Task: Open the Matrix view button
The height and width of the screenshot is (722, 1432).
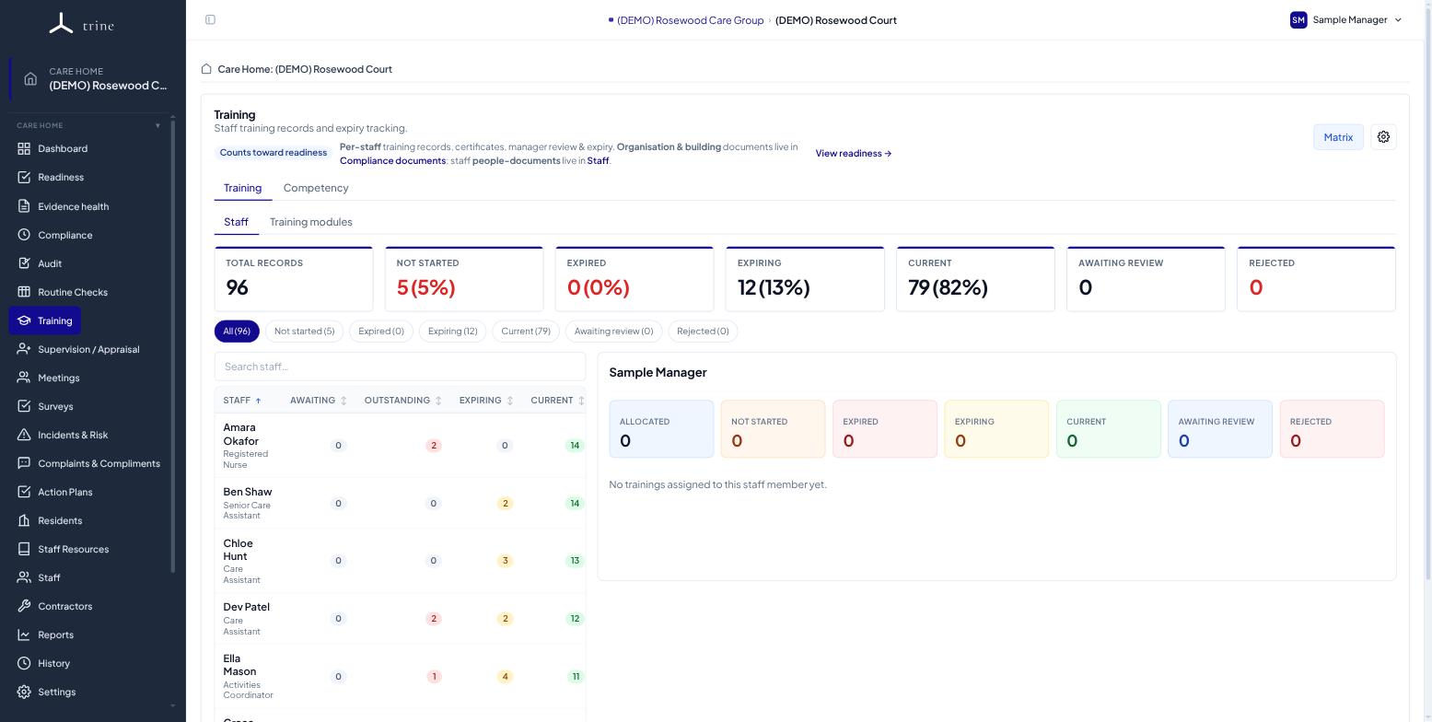Action: [1338, 137]
